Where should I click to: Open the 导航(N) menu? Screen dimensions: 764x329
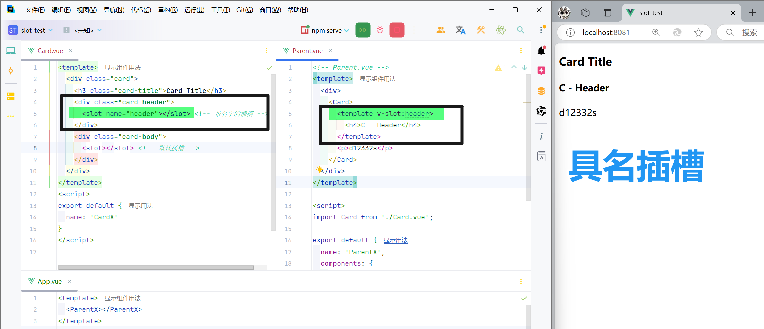point(114,10)
